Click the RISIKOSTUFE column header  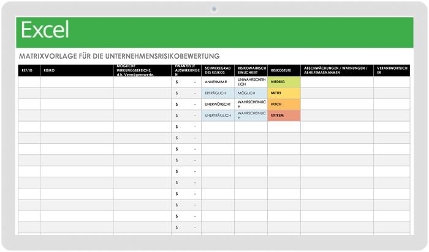284,70
